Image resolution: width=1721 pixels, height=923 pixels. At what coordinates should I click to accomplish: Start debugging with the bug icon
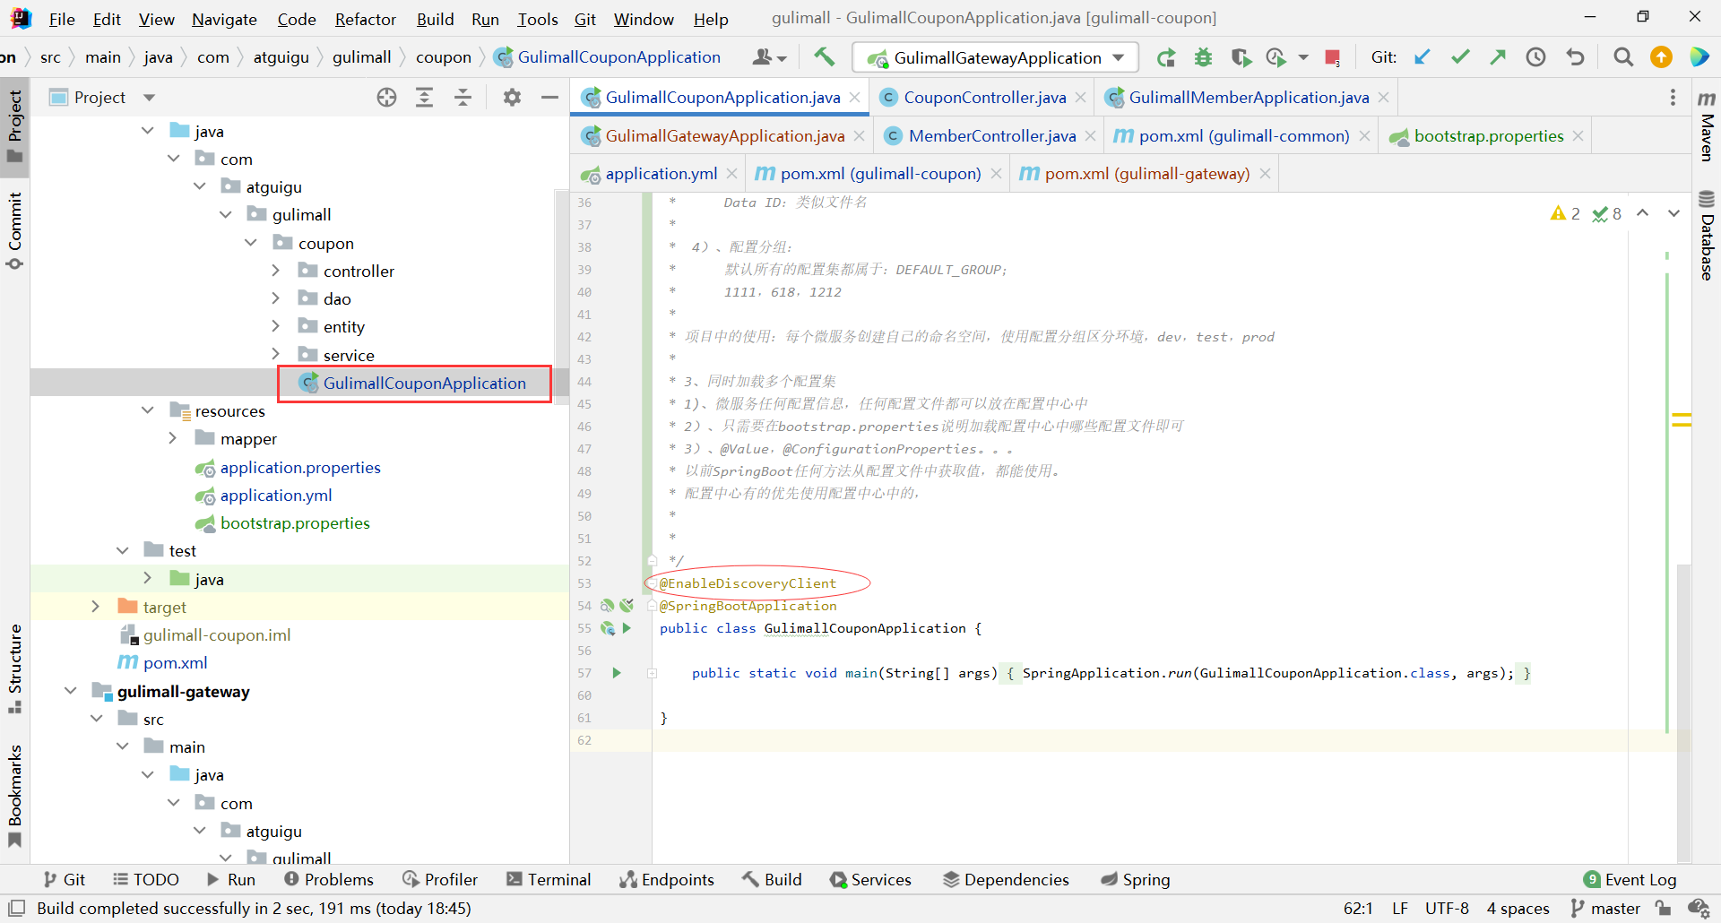[x=1203, y=57]
